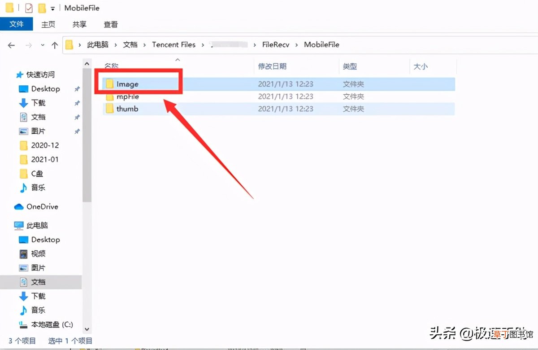Open 本地磁盘 (C:) drive
The width and height of the screenshot is (538, 350).
(x=52, y=324)
